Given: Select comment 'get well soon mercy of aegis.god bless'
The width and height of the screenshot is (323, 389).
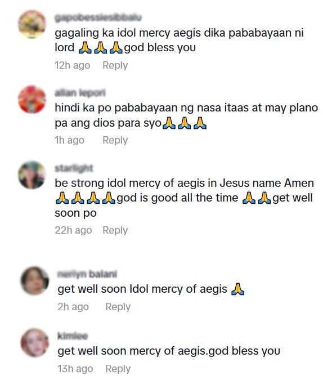Looking at the screenshot, I should (x=169, y=351).
